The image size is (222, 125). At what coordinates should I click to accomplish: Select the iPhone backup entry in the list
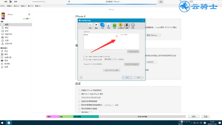click(x=112, y=35)
